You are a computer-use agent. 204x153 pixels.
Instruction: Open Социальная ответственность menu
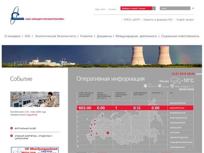180,36
